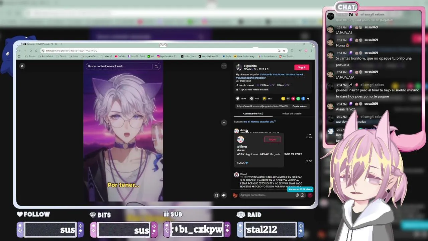Image resolution: width=428 pixels, height=241 pixels.
Task: Open elgraisito profile name
Action: 250,66
